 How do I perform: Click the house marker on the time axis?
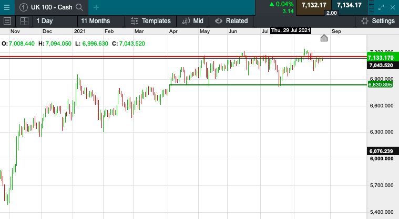(324, 38)
